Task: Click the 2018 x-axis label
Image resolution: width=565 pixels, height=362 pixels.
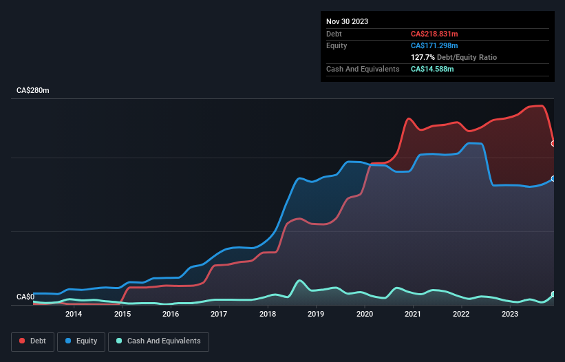Action: coord(268,314)
